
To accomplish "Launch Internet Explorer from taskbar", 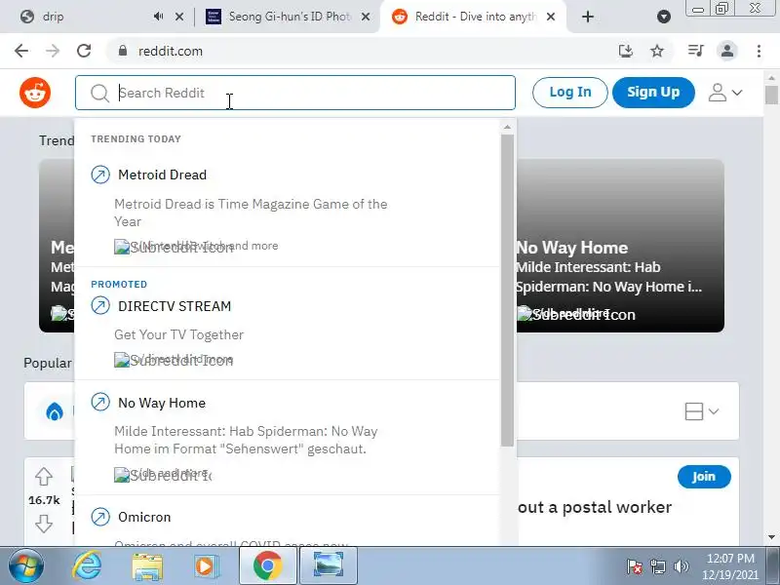I will pos(87,566).
